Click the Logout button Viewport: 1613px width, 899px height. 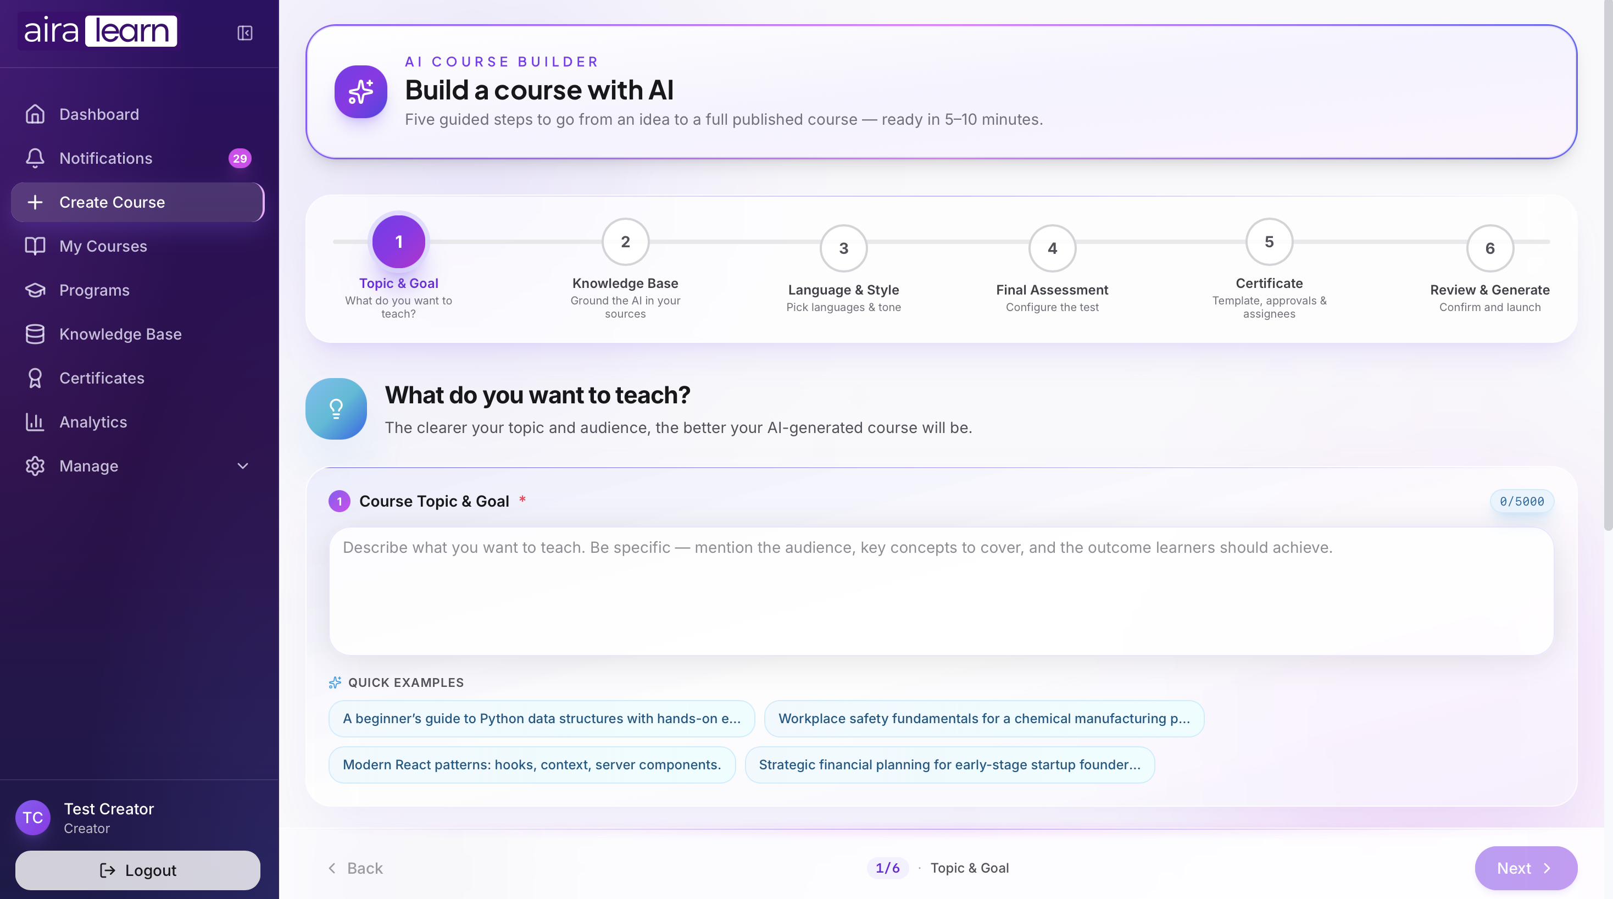pos(138,870)
